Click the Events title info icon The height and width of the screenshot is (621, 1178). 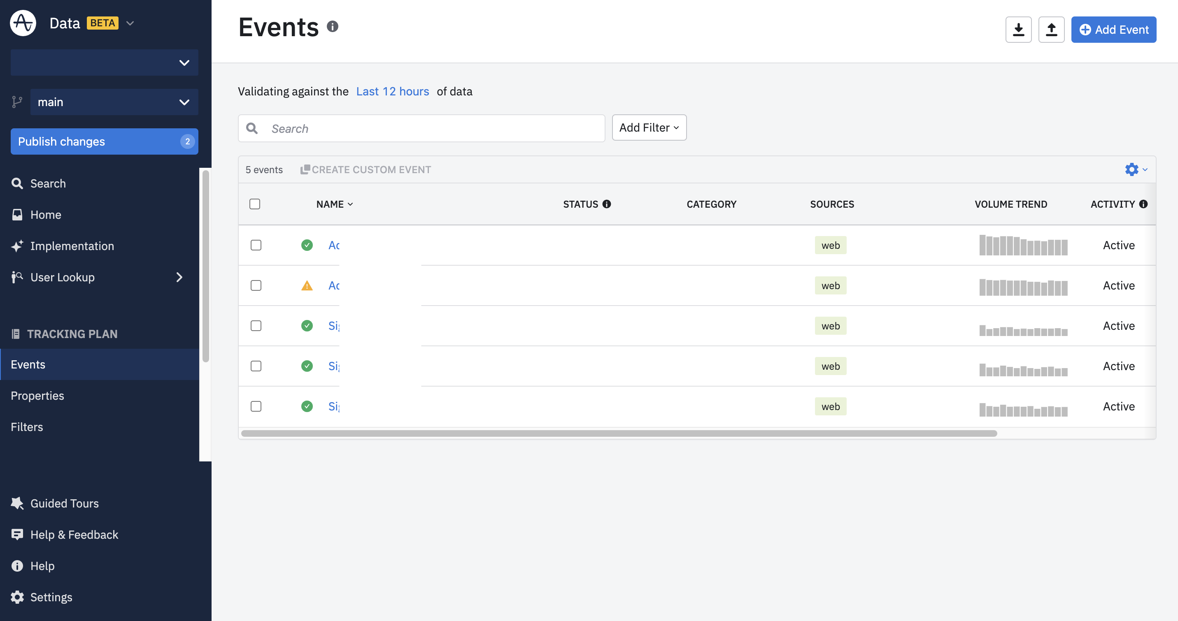tap(333, 26)
